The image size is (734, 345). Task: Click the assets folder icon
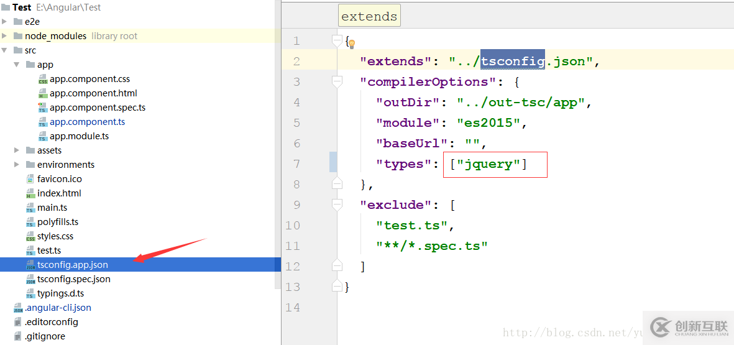point(30,150)
